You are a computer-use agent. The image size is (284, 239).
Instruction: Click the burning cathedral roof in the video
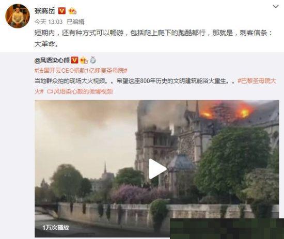click(x=226, y=111)
